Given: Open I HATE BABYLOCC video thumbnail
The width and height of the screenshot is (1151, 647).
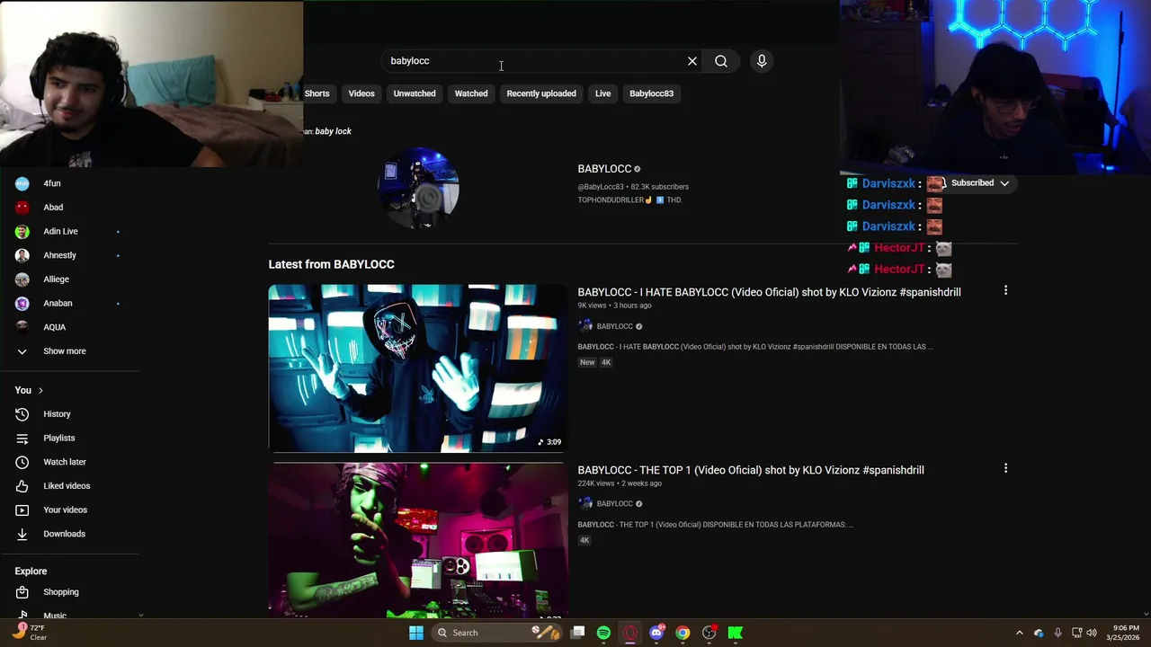Looking at the screenshot, I should [418, 368].
